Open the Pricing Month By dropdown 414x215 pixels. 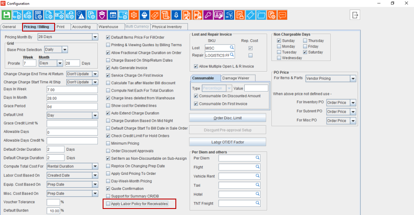click(x=95, y=37)
